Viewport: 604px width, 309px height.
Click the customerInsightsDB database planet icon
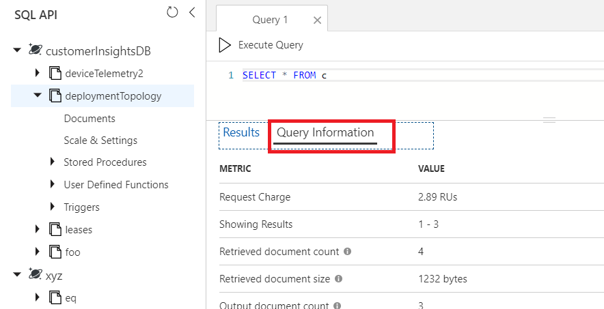36,50
